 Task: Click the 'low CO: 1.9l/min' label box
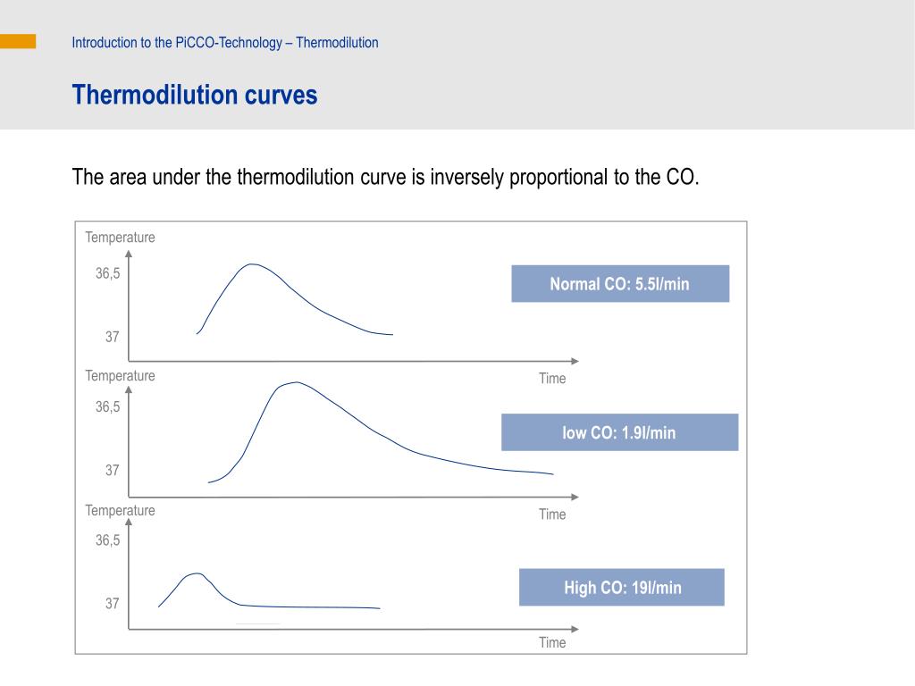pyautogui.click(x=620, y=432)
